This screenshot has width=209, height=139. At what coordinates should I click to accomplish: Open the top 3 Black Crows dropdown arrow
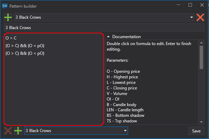pos(192,17)
